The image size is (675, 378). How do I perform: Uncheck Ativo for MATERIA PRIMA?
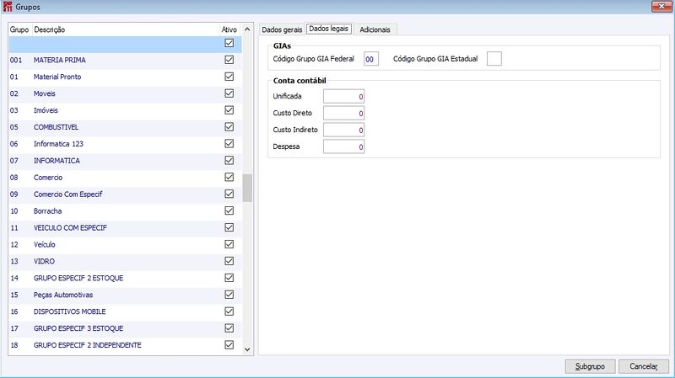pos(229,60)
